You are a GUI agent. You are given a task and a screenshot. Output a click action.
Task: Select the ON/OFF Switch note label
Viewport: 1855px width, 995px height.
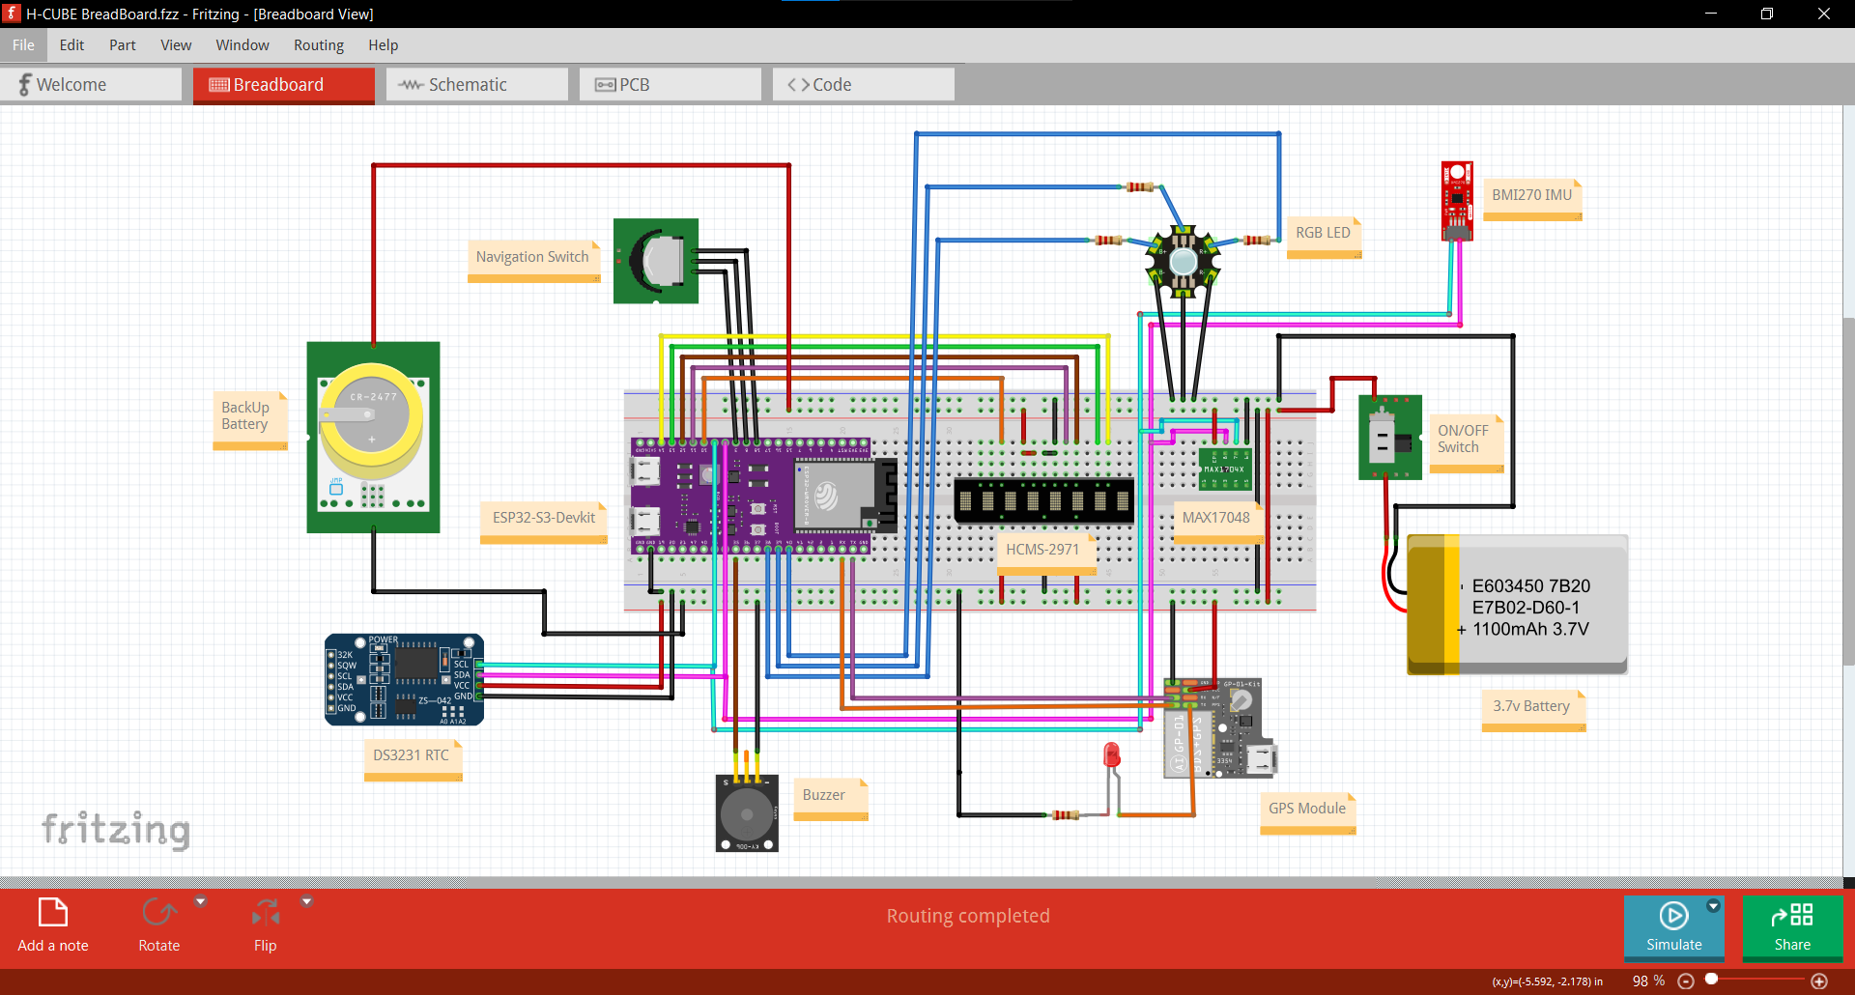click(x=1467, y=443)
